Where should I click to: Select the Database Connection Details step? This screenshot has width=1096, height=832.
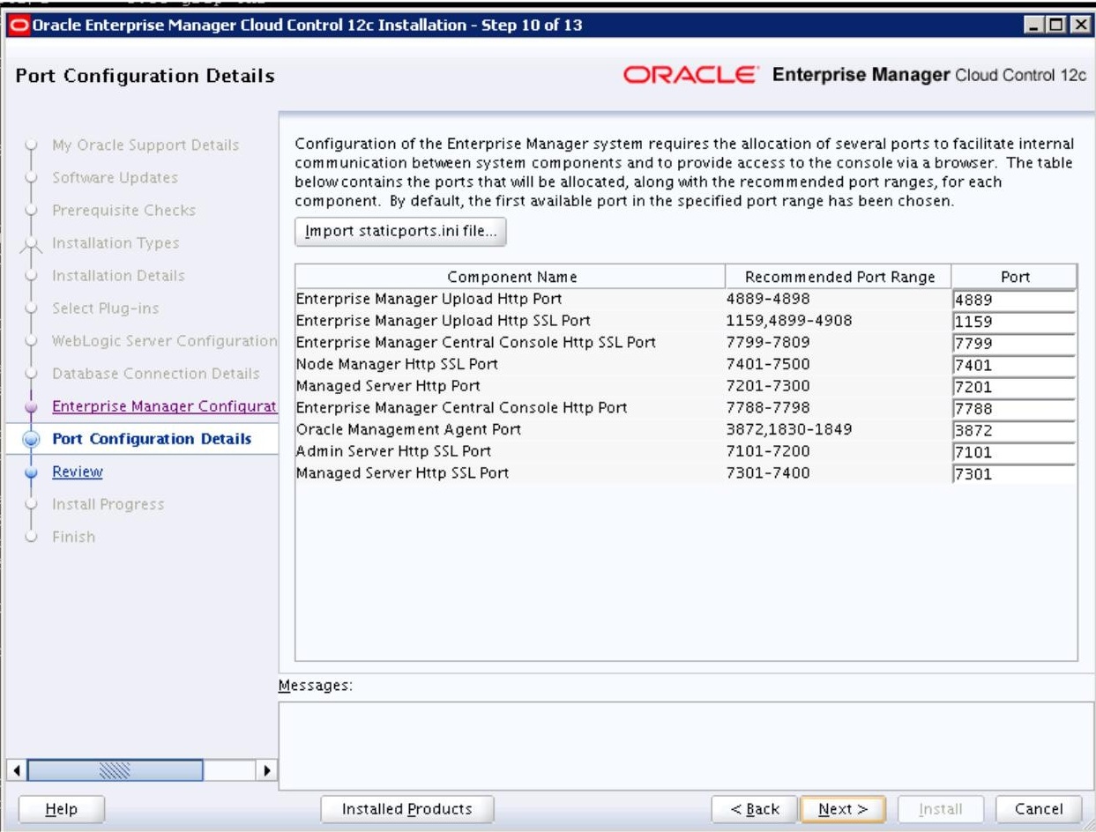tap(156, 374)
